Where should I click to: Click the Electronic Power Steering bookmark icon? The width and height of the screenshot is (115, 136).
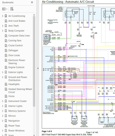6,60
